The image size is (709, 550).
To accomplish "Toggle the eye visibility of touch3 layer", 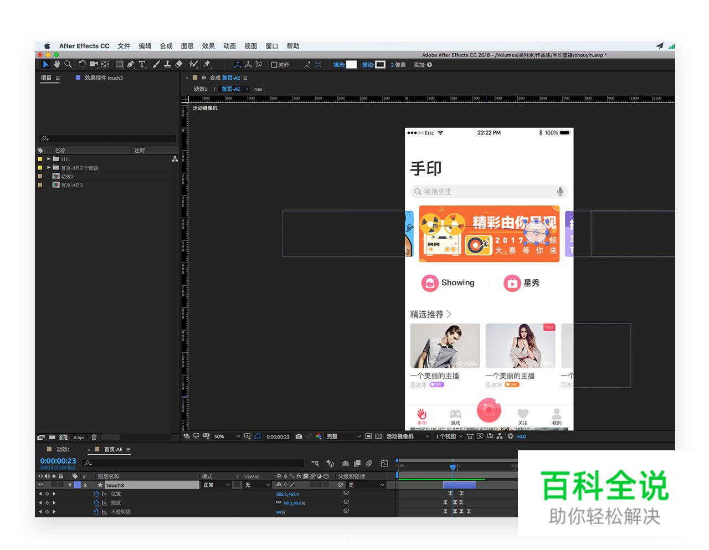I will pyautogui.click(x=40, y=485).
